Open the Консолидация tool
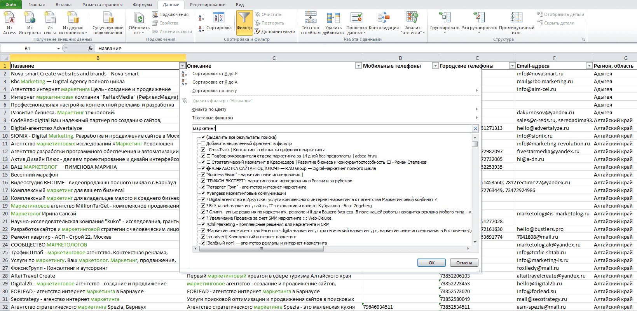The width and height of the screenshot is (637, 311). 383,18
